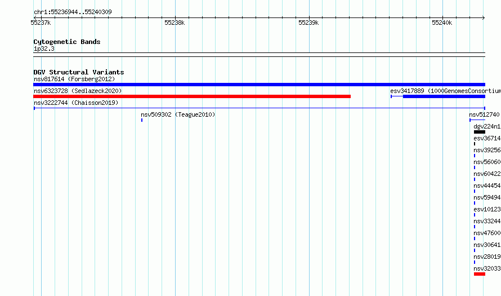Viewport: 501px width, 296px height.
Task: Open the esv3417889 1000GenomesConsortium label
Action: [x=445, y=91]
